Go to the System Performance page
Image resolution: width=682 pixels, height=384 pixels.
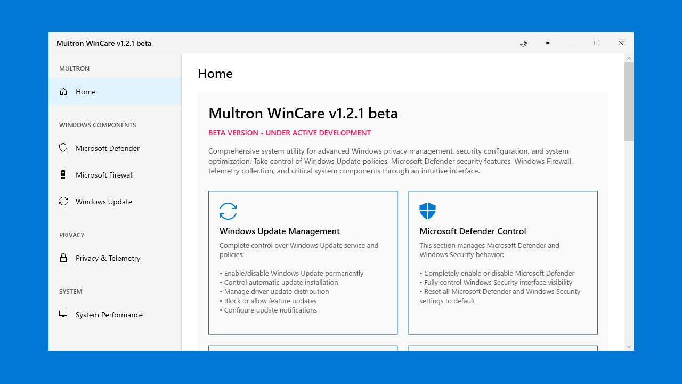pyautogui.click(x=109, y=314)
